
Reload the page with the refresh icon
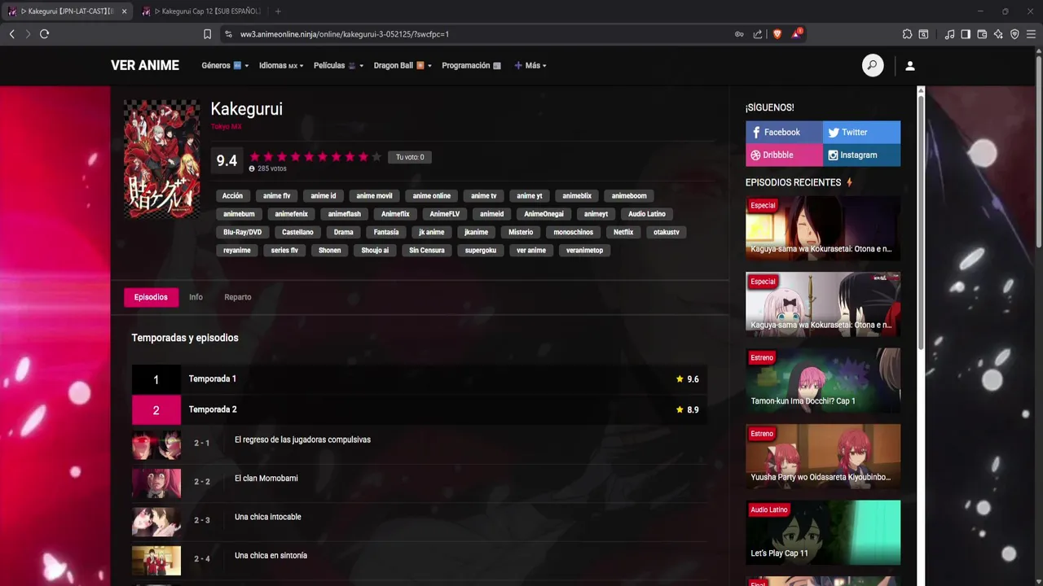click(44, 34)
